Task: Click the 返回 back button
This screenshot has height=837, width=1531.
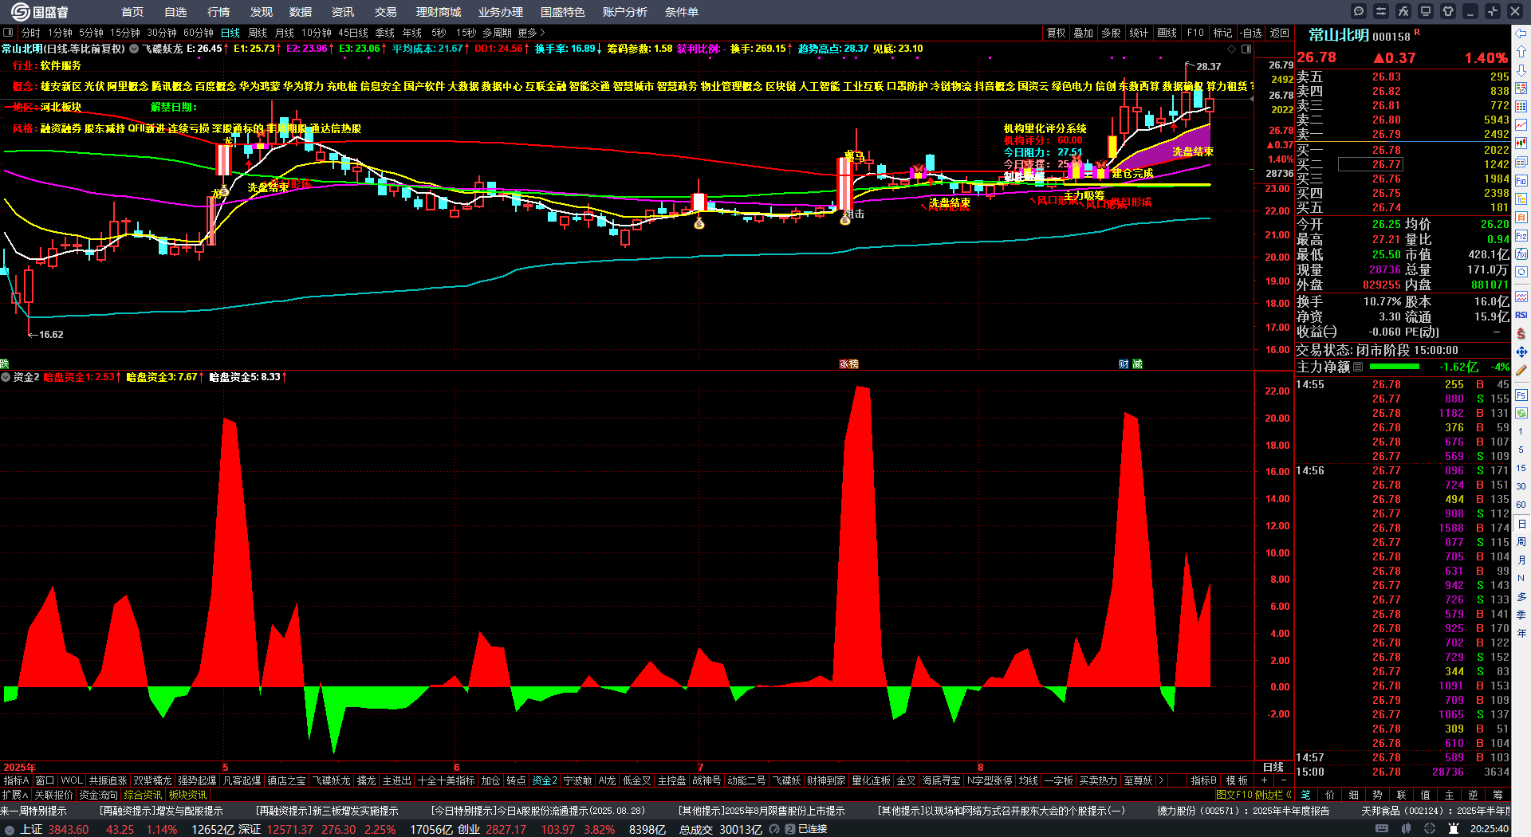Action: tap(1280, 33)
